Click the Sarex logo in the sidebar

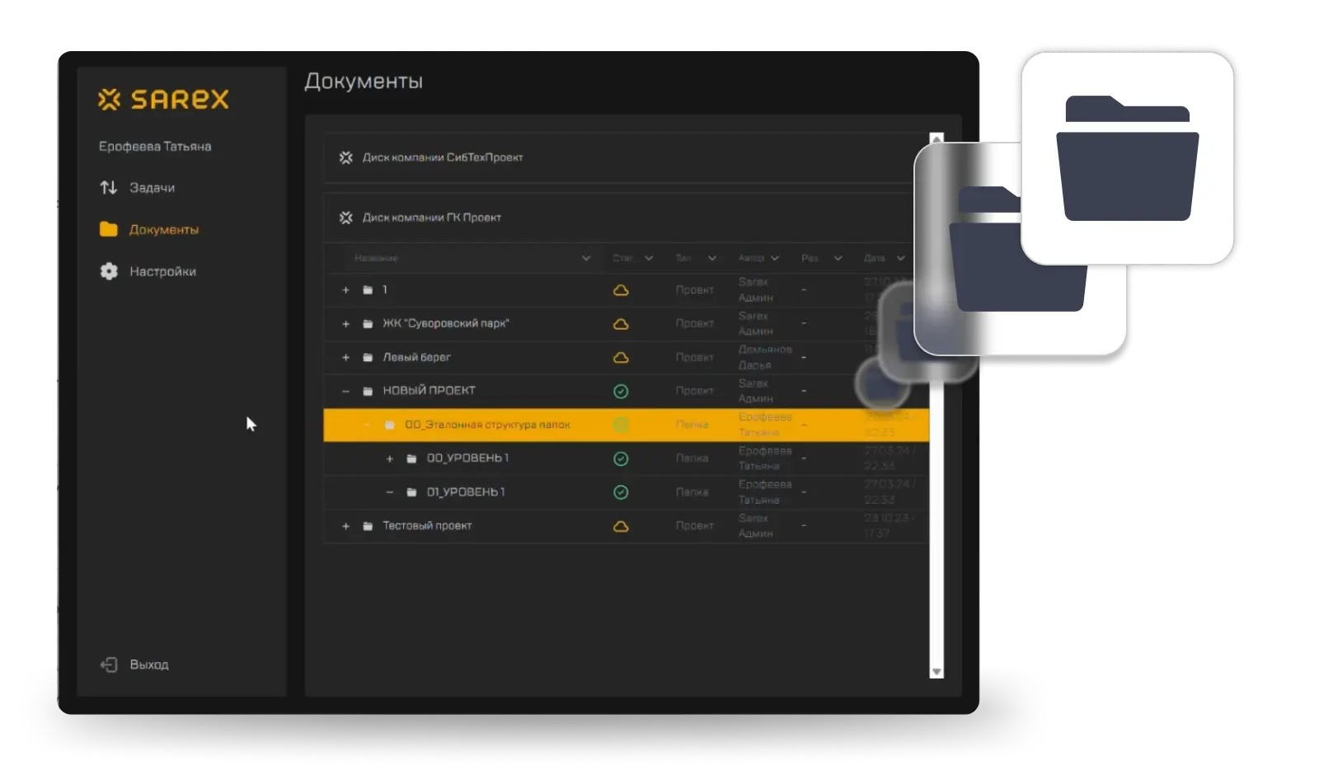pos(163,100)
